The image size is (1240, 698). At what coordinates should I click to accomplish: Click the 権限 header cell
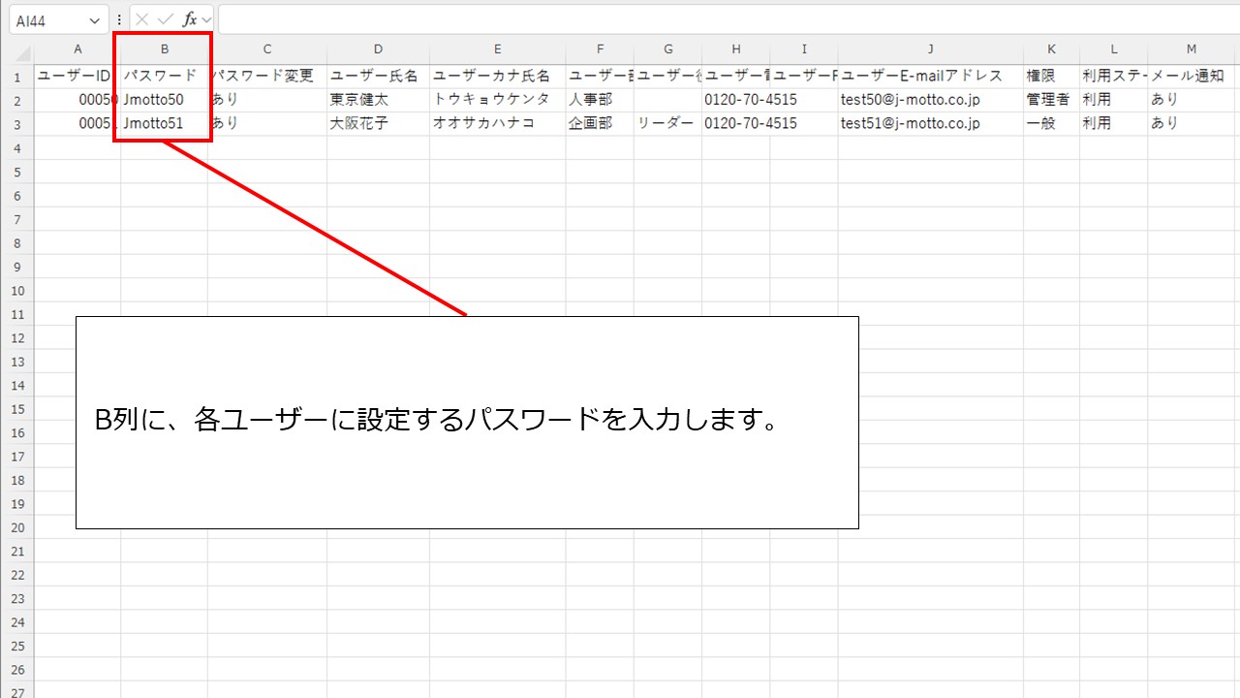(1051, 77)
